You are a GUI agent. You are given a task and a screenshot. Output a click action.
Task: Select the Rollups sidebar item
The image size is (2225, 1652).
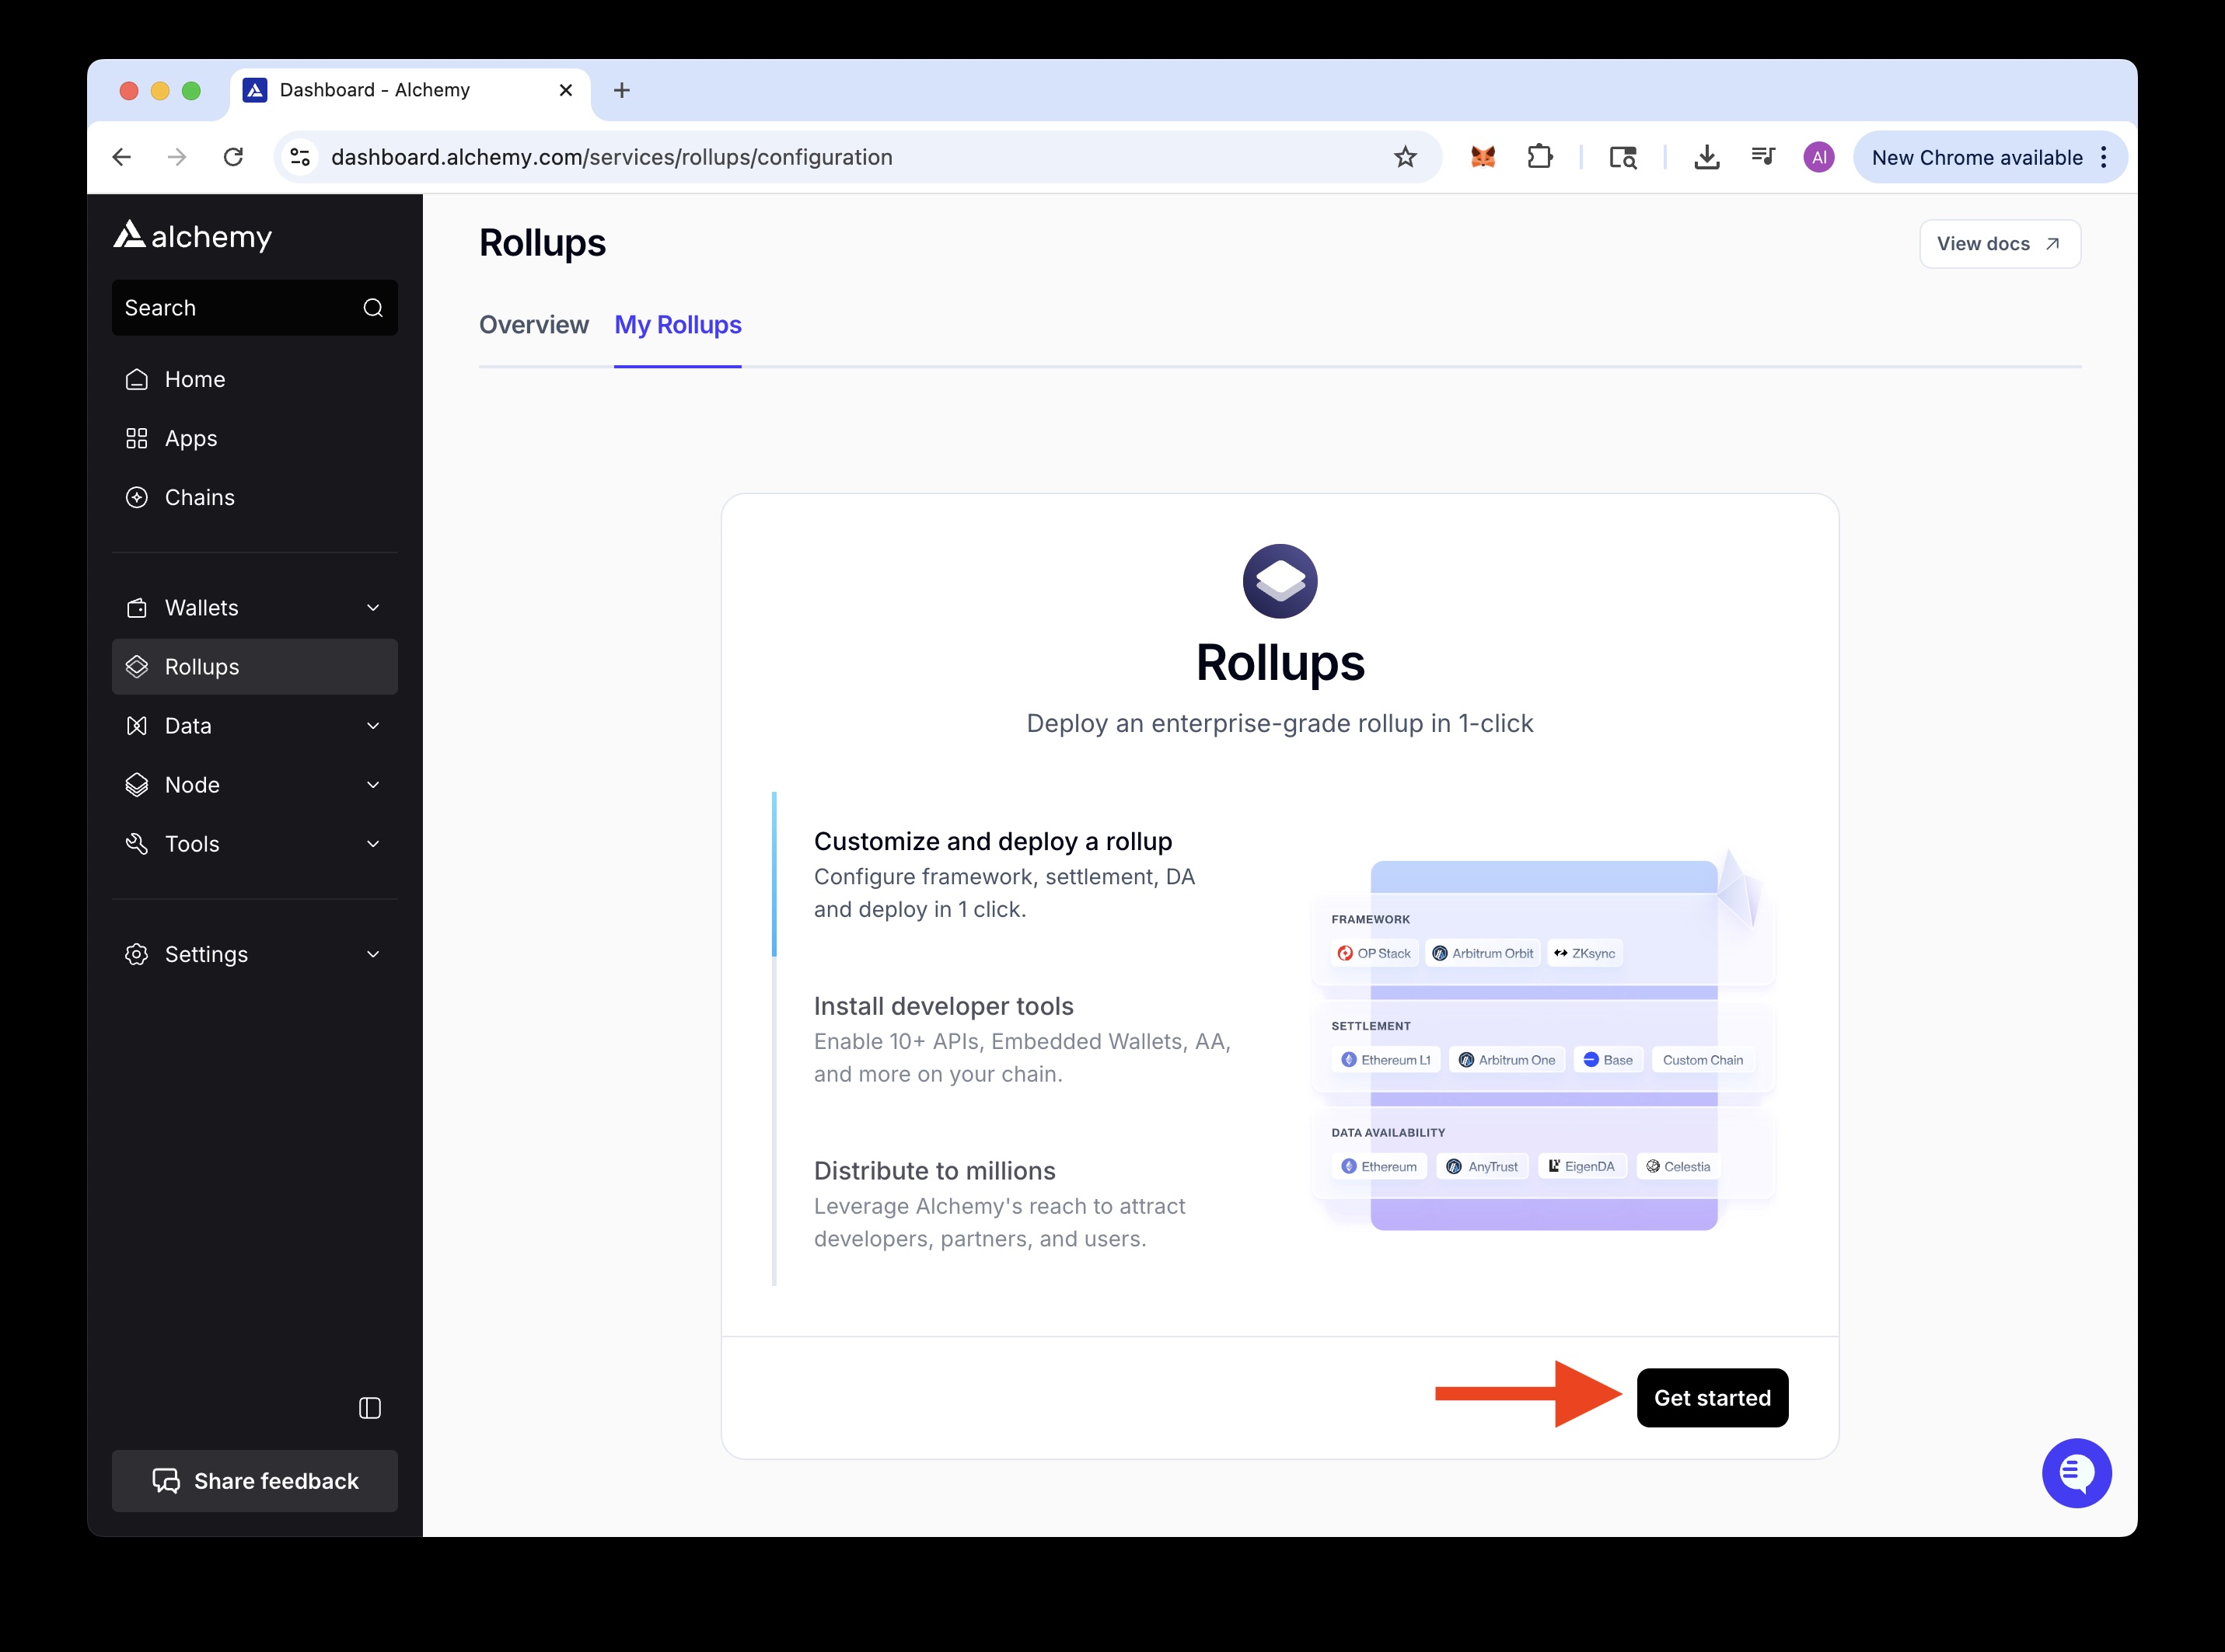tap(254, 667)
